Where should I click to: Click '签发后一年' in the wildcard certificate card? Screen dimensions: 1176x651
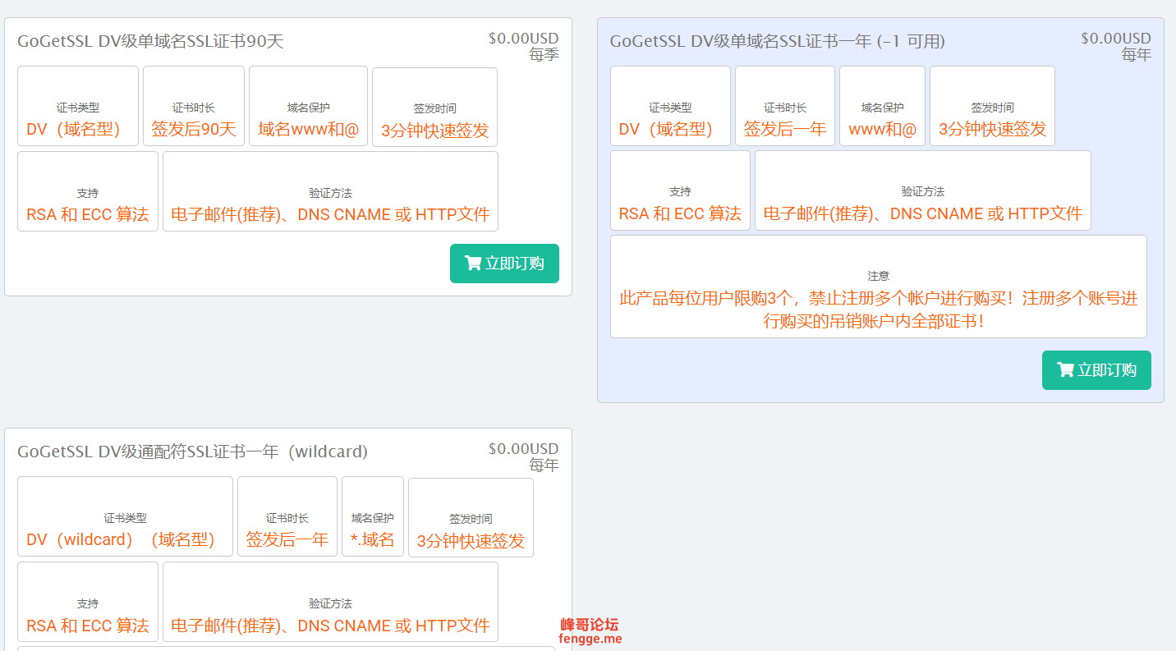coord(287,539)
